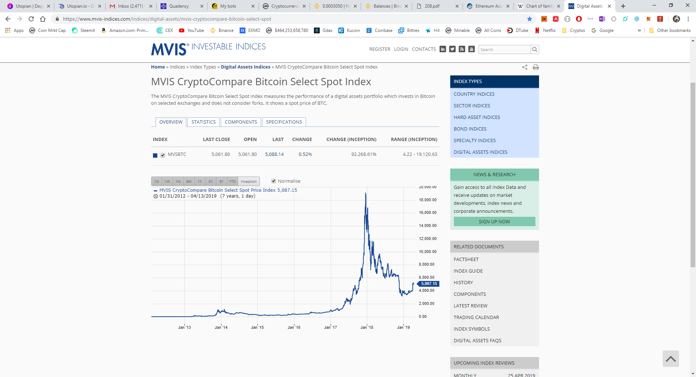The image size is (696, 377).
Task: Open the OneNote clipper extension
Action: point(602,19)
